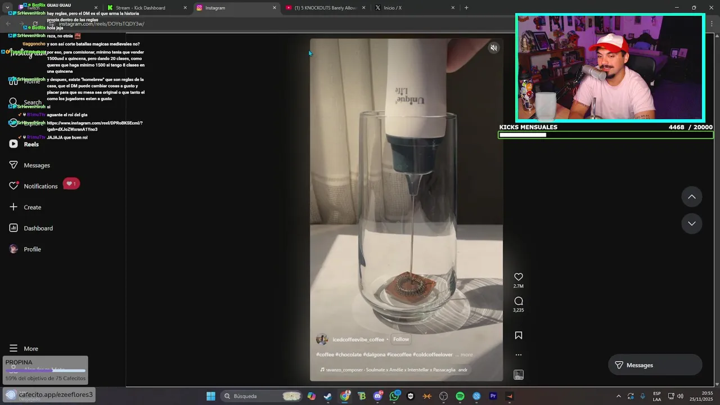This screenshot has height=405, width=720.
Task: Click the KICKS MENSUALES progress bar
Action: click(x=606, y=135)
